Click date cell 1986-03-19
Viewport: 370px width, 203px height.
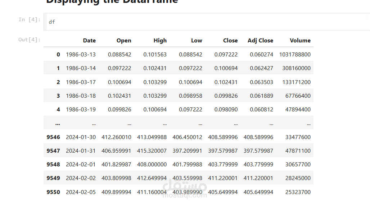[81, 110]
